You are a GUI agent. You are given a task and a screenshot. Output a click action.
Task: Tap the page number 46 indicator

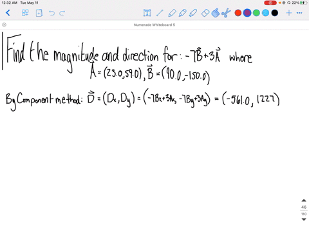pos(304,207)
